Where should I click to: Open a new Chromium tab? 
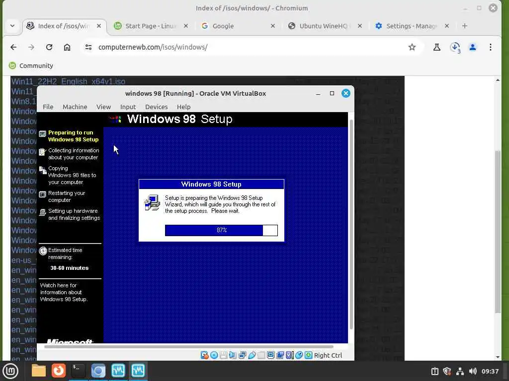coord(465,26)
